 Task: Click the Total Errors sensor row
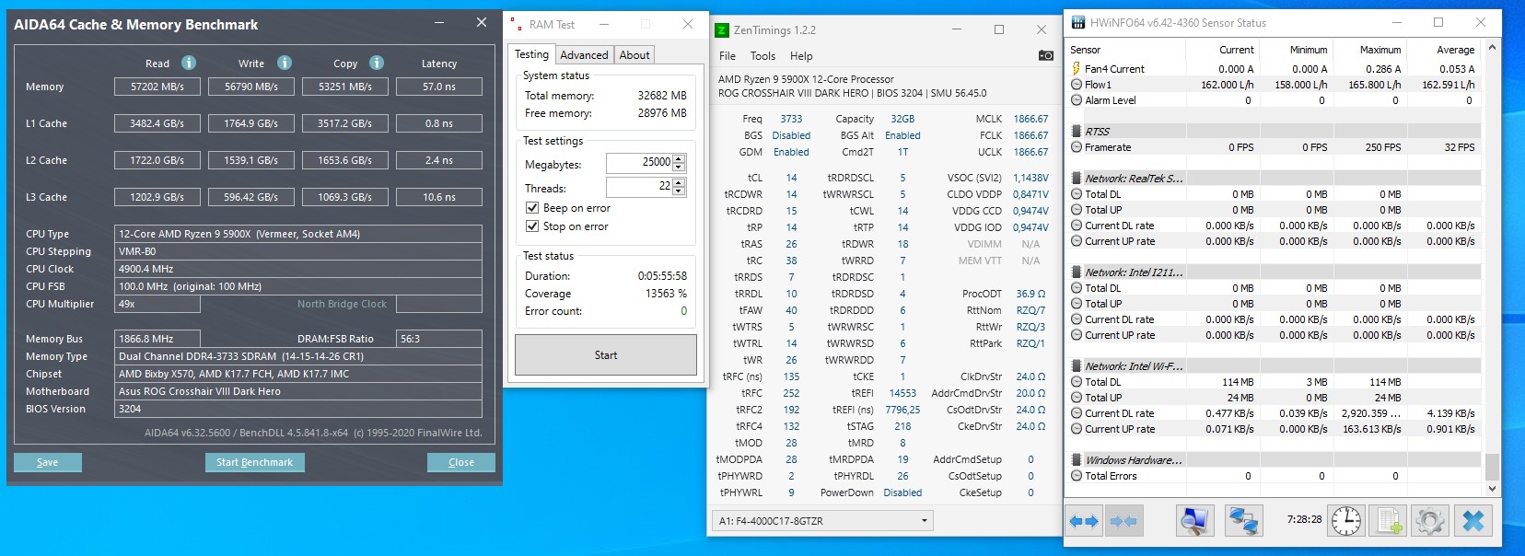pos(1274,476)
